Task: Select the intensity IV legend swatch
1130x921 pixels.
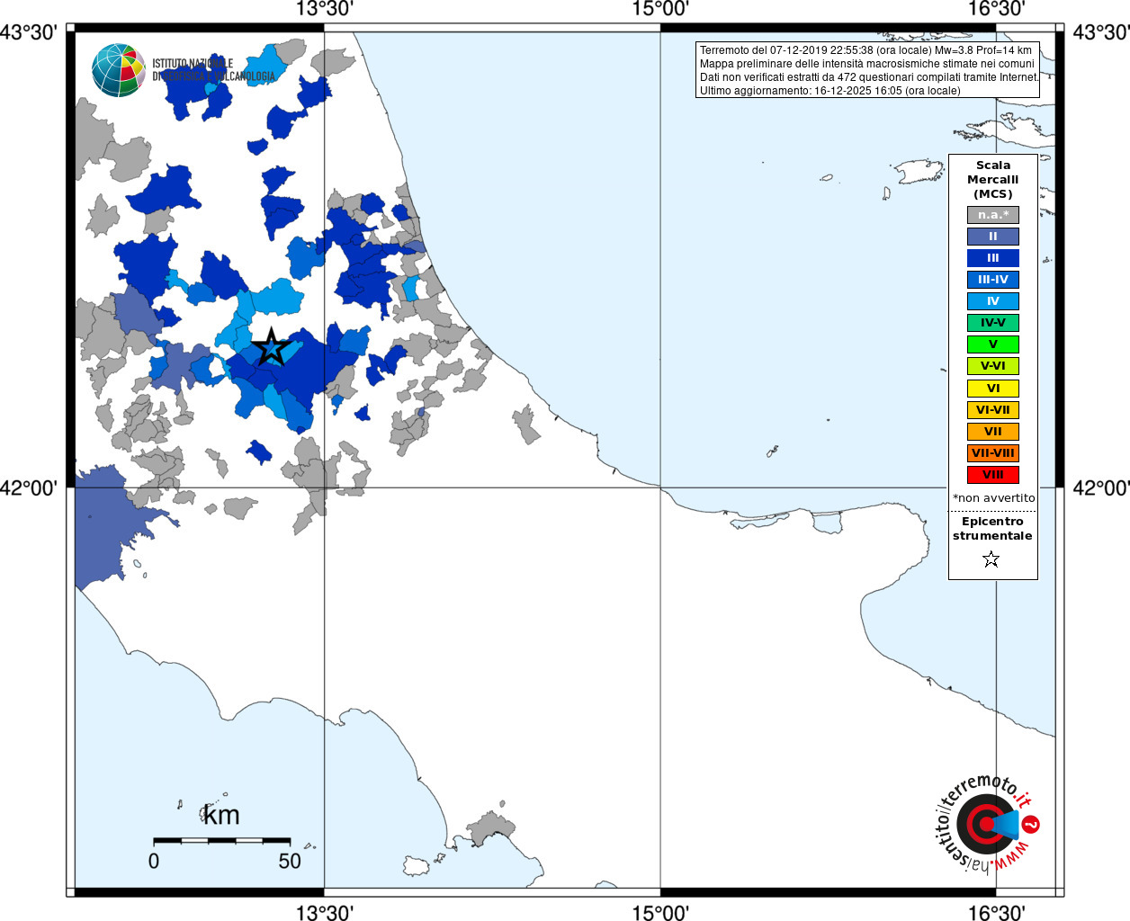Action: click(993, 301)
